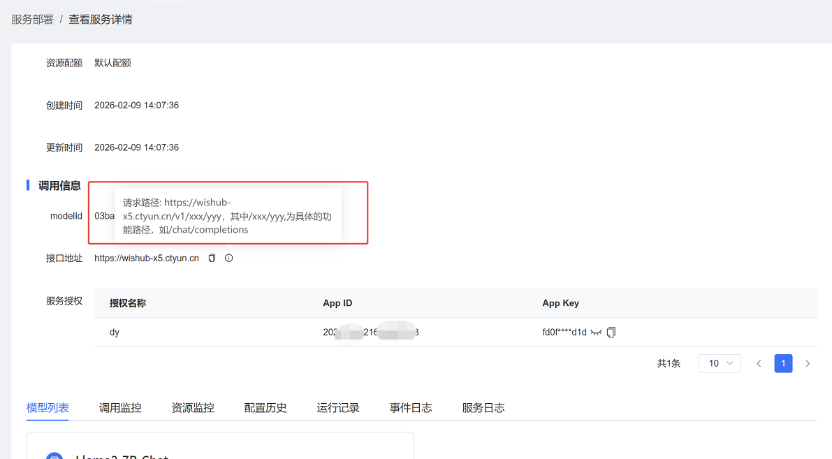Open the page size dropdown showing 10
832x459 pixels.
coord(720,363)
